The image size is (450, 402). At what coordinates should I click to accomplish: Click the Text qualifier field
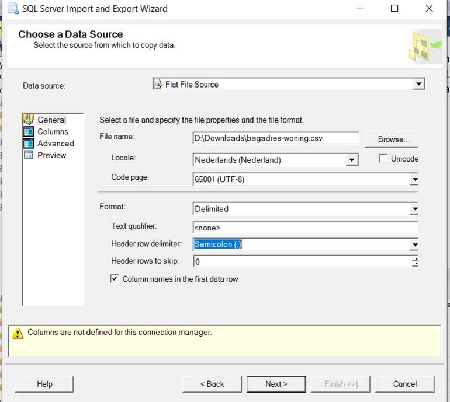305,228
